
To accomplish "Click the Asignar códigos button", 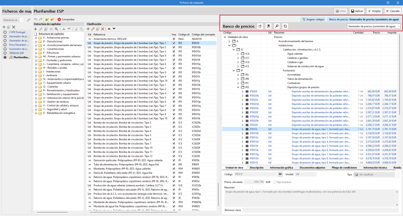I will pos(314,19).
